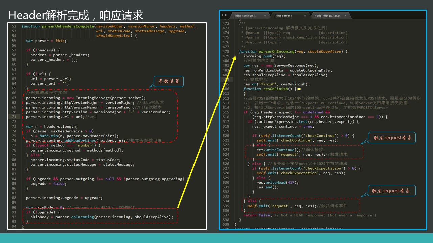Image resolution: width=433 pixels, height=243 pixels.
Task: Click 'res._expect_continue = true;' line
Action: click(283, 126)
